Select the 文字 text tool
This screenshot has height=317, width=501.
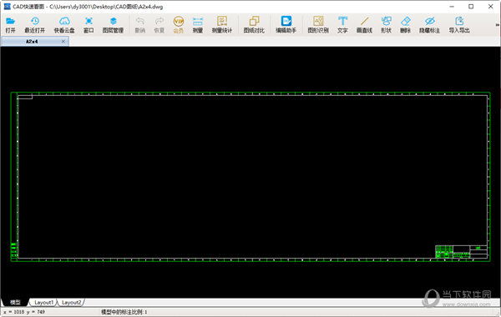pos(342,25)
